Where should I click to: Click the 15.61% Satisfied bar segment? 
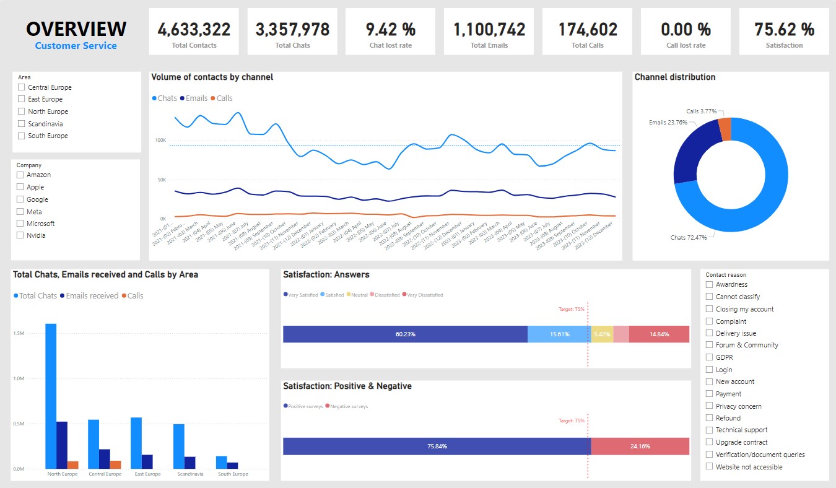(x=559, y=334)
